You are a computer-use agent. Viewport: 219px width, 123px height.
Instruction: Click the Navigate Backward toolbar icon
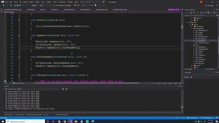coord(3,5)
